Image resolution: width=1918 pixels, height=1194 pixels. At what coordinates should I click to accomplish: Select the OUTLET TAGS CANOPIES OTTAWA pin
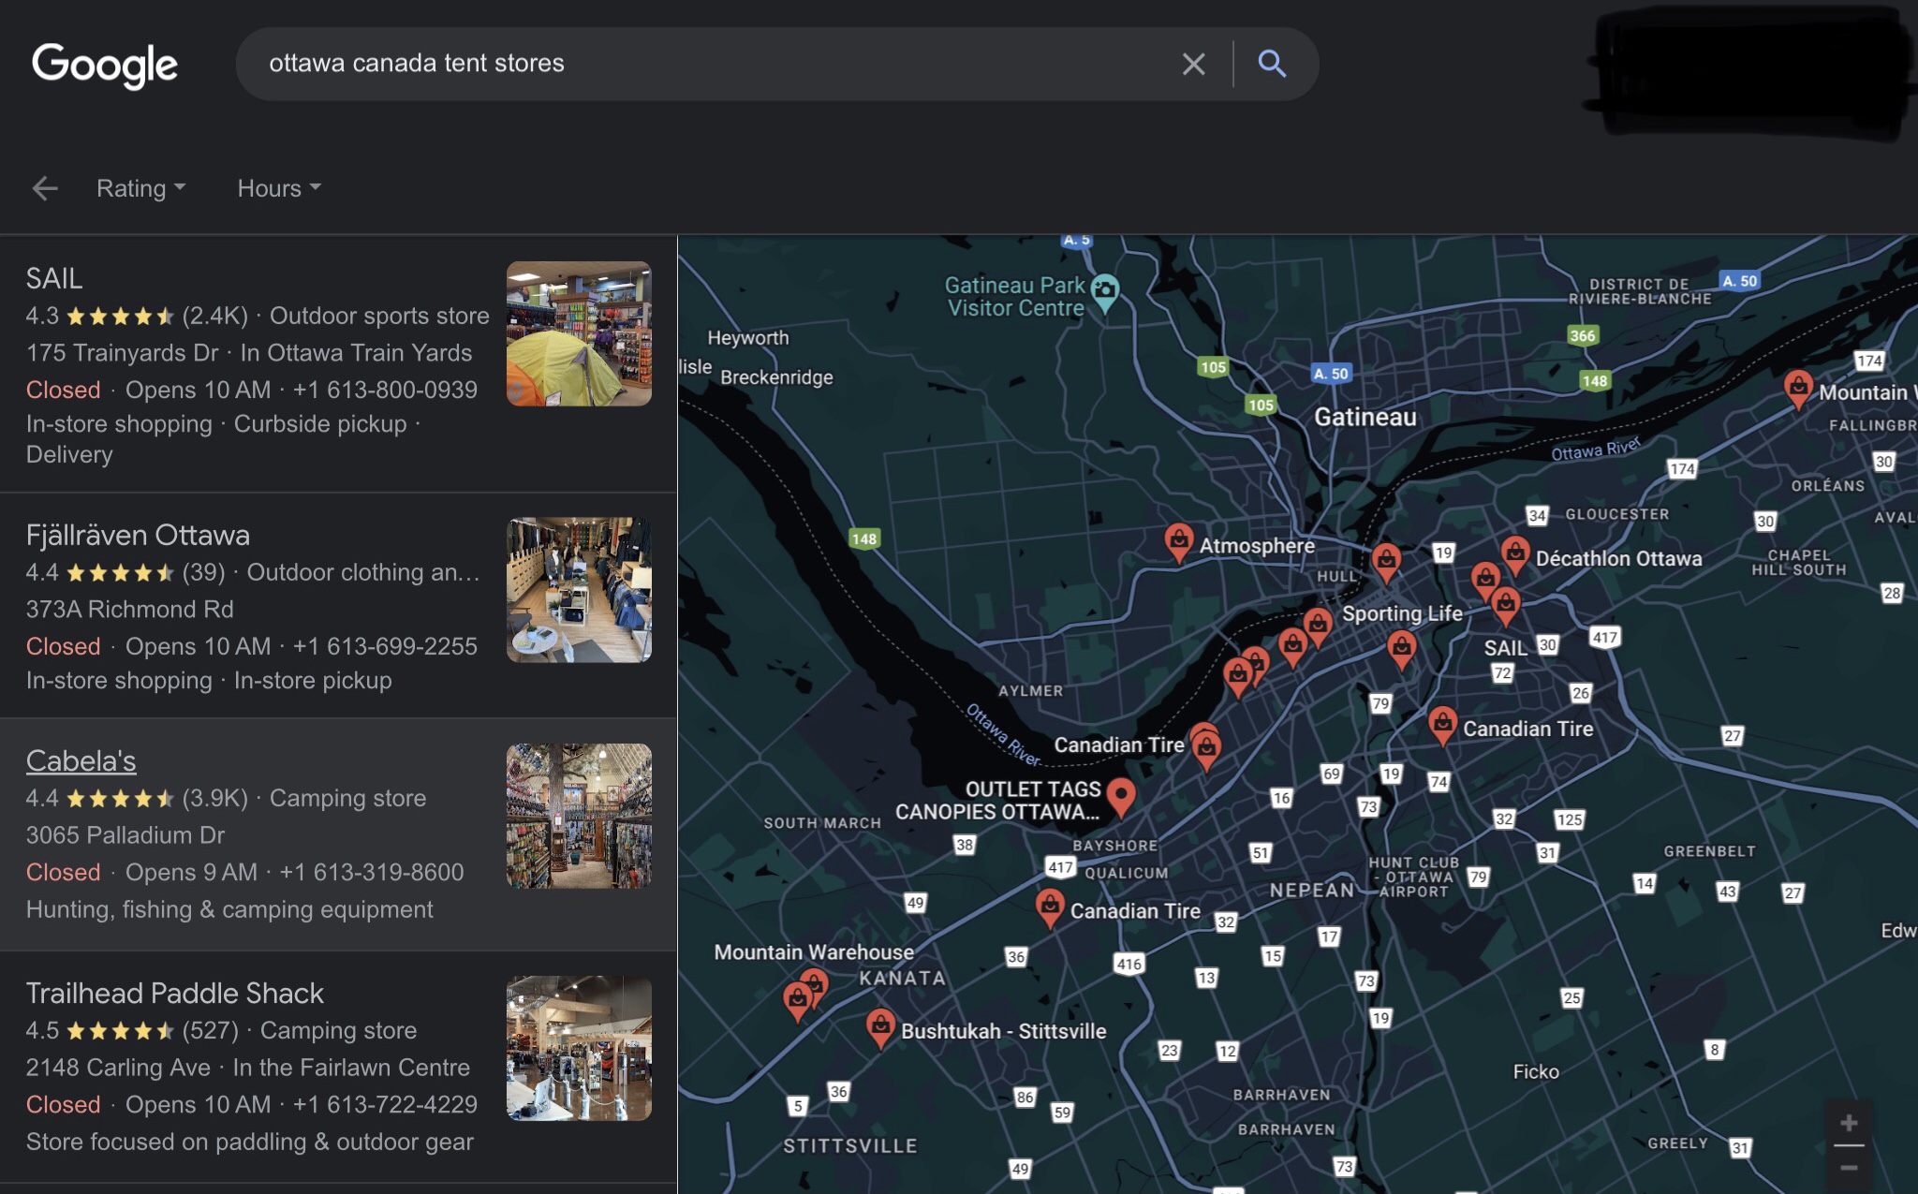click(x=1120, y=797)
